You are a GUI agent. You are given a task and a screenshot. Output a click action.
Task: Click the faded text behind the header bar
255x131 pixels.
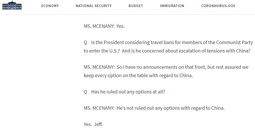144,10
